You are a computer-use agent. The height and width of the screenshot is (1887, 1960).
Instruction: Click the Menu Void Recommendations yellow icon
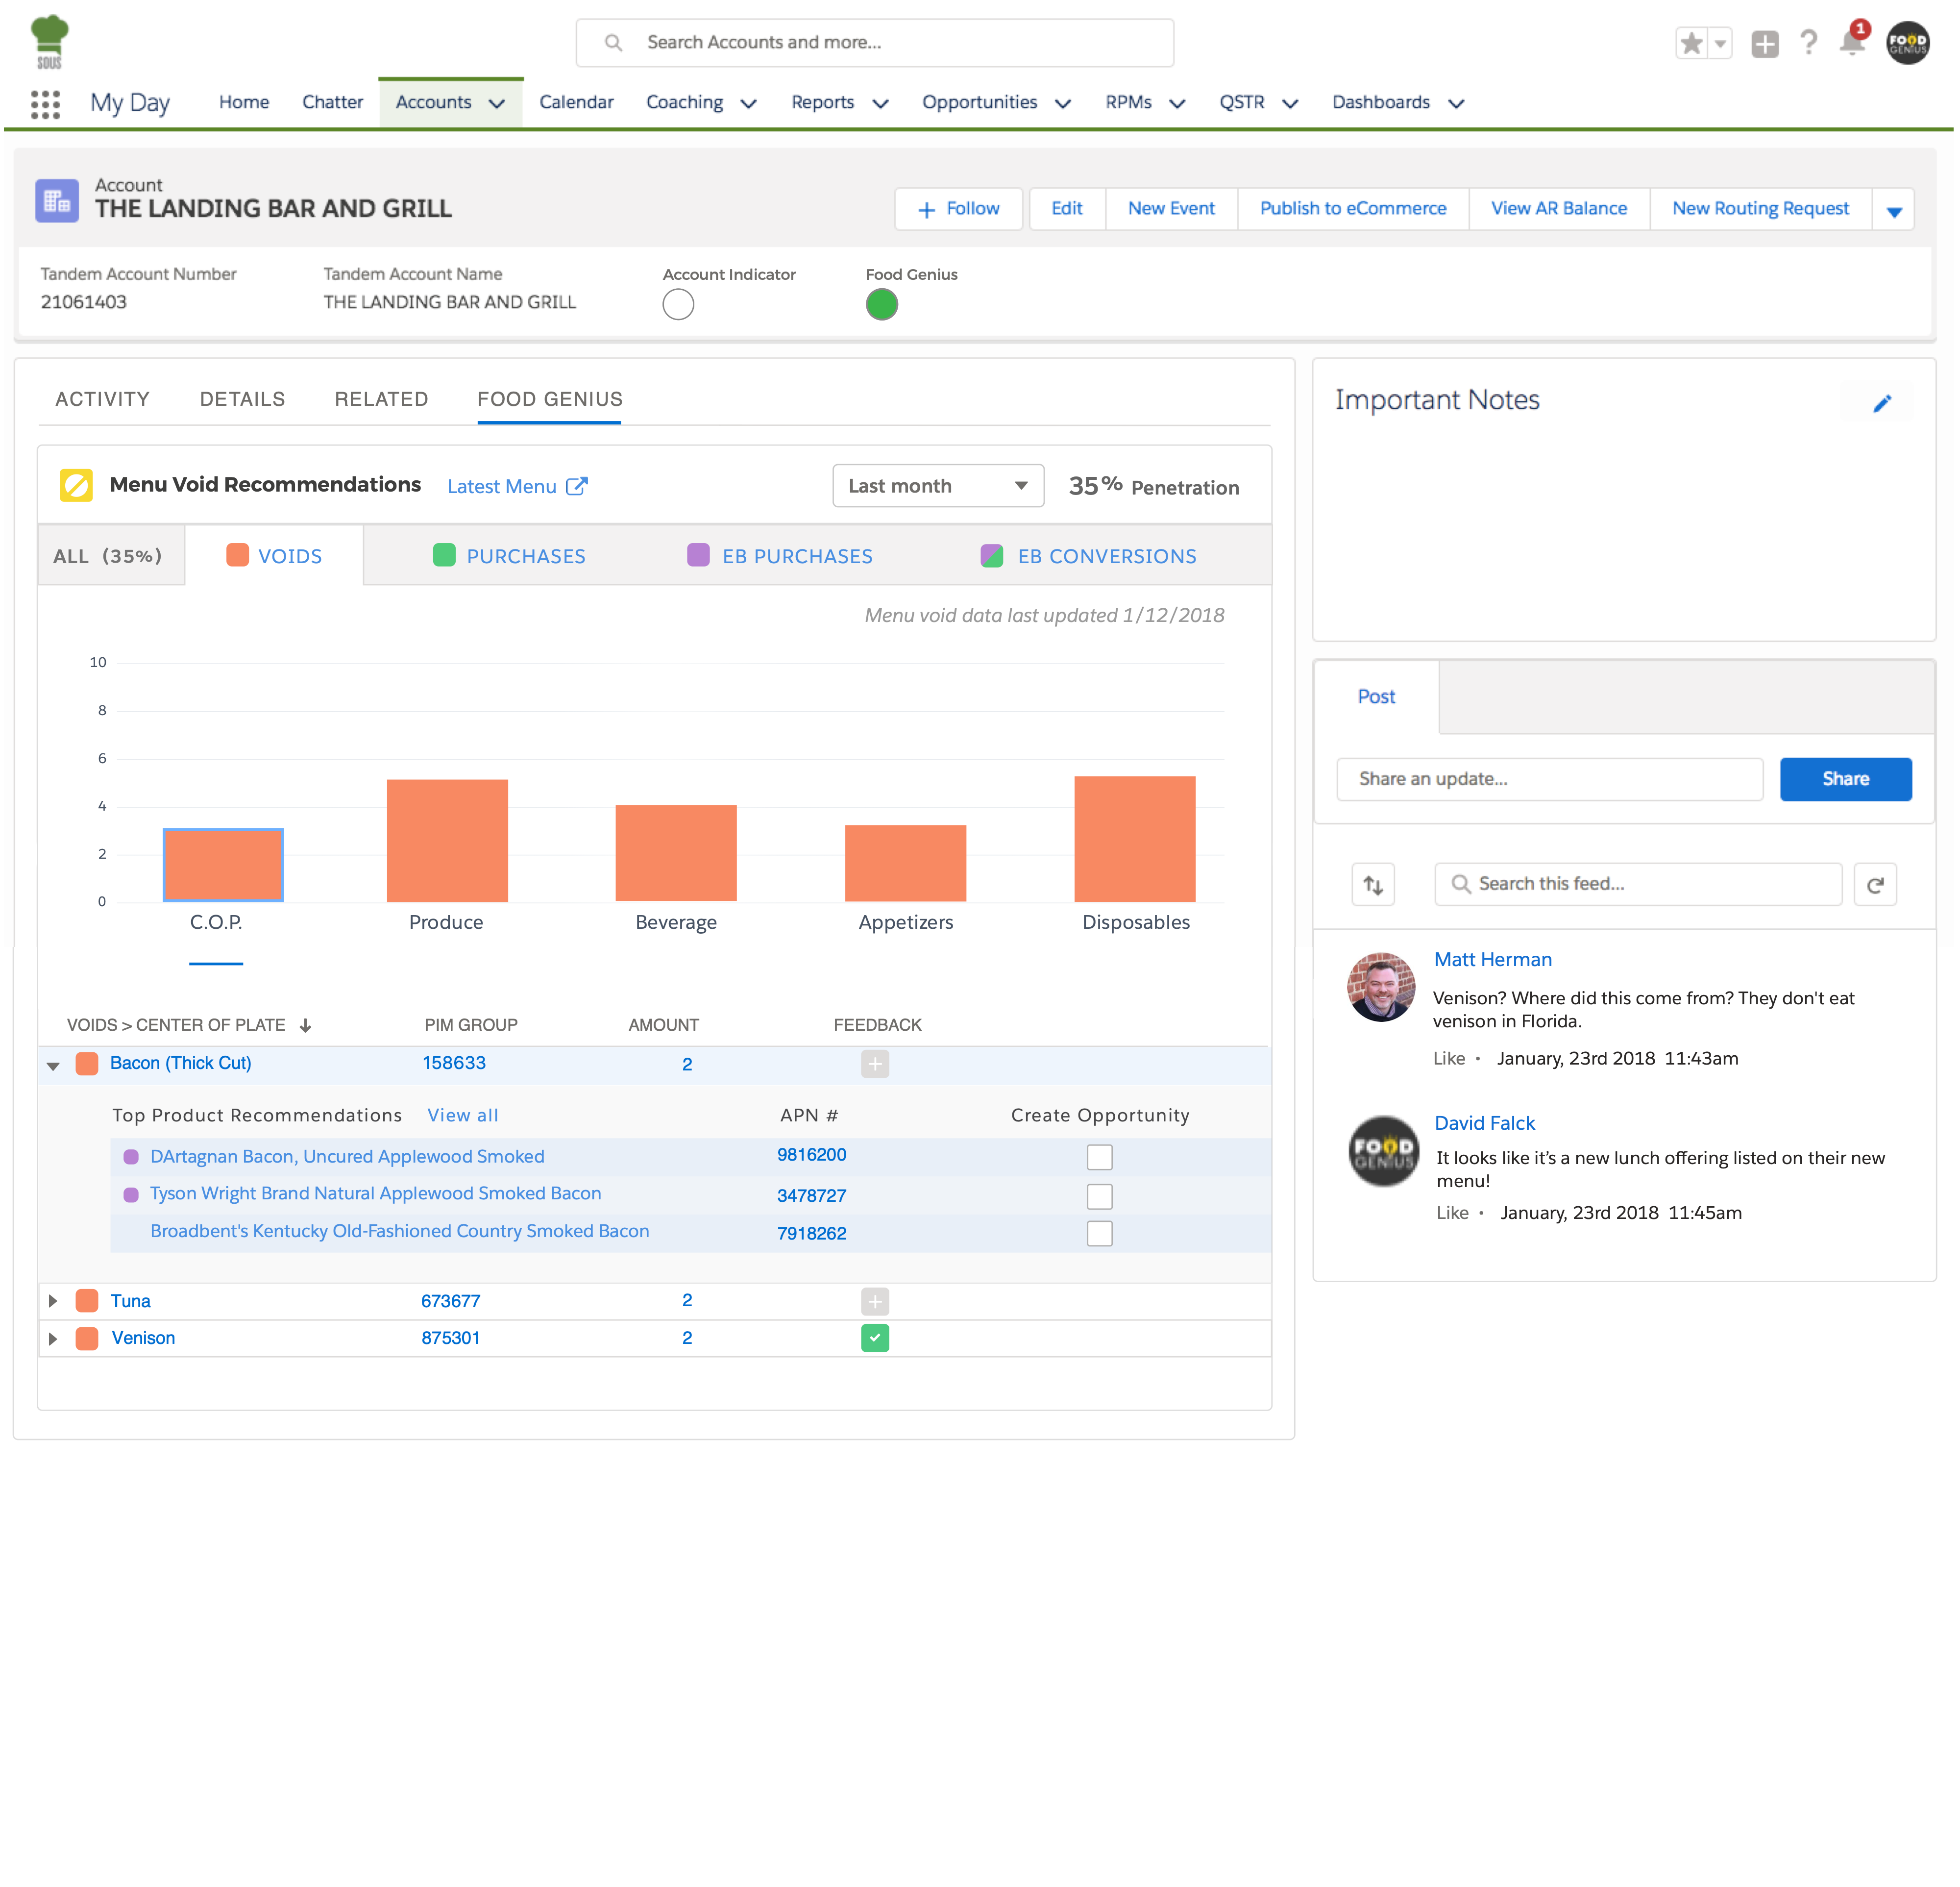tap(76, 485)
